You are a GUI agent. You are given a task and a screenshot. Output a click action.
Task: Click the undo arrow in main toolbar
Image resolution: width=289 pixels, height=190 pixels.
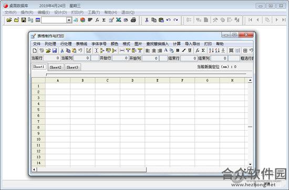(168, 20)
